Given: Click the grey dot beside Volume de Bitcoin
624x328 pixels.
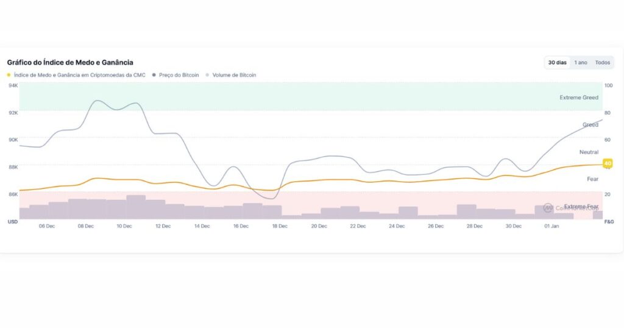Looking at the screenshot, I should tap(207, 75).
